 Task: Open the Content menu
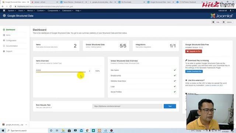(41, 11)
